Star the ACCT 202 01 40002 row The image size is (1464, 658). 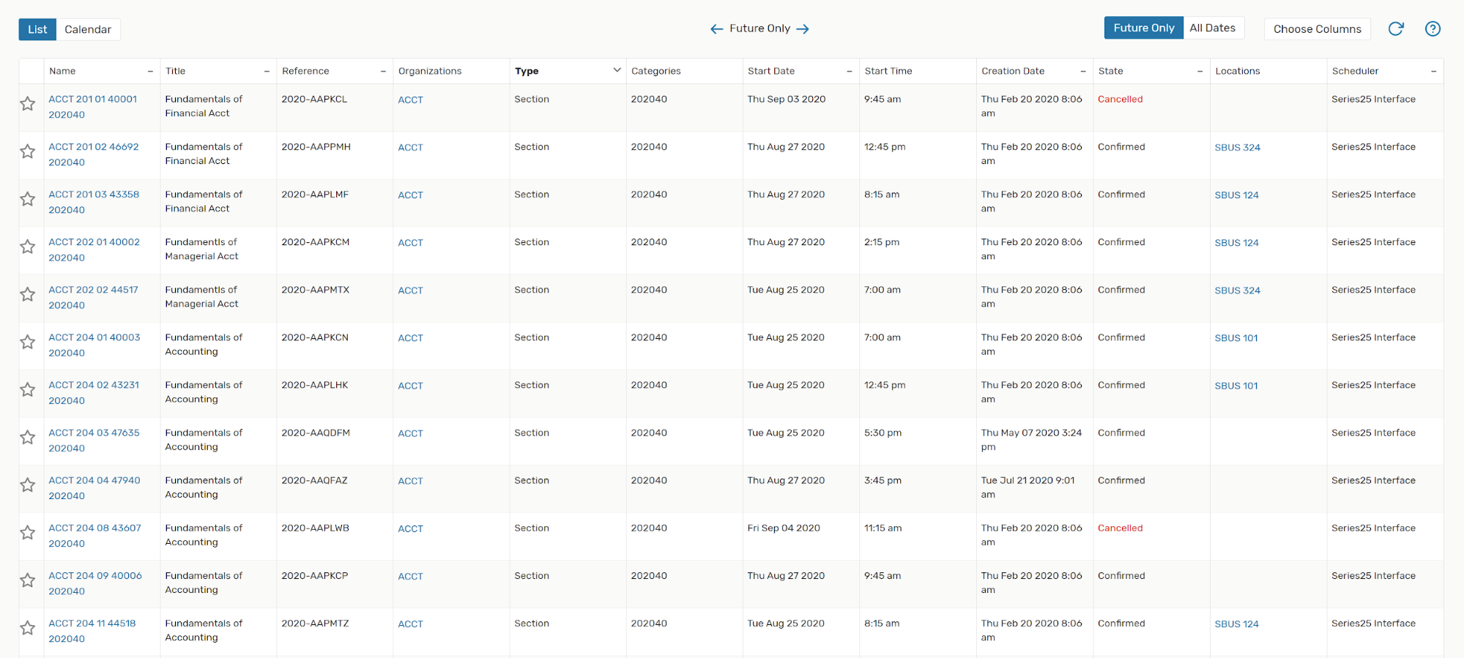28,247
